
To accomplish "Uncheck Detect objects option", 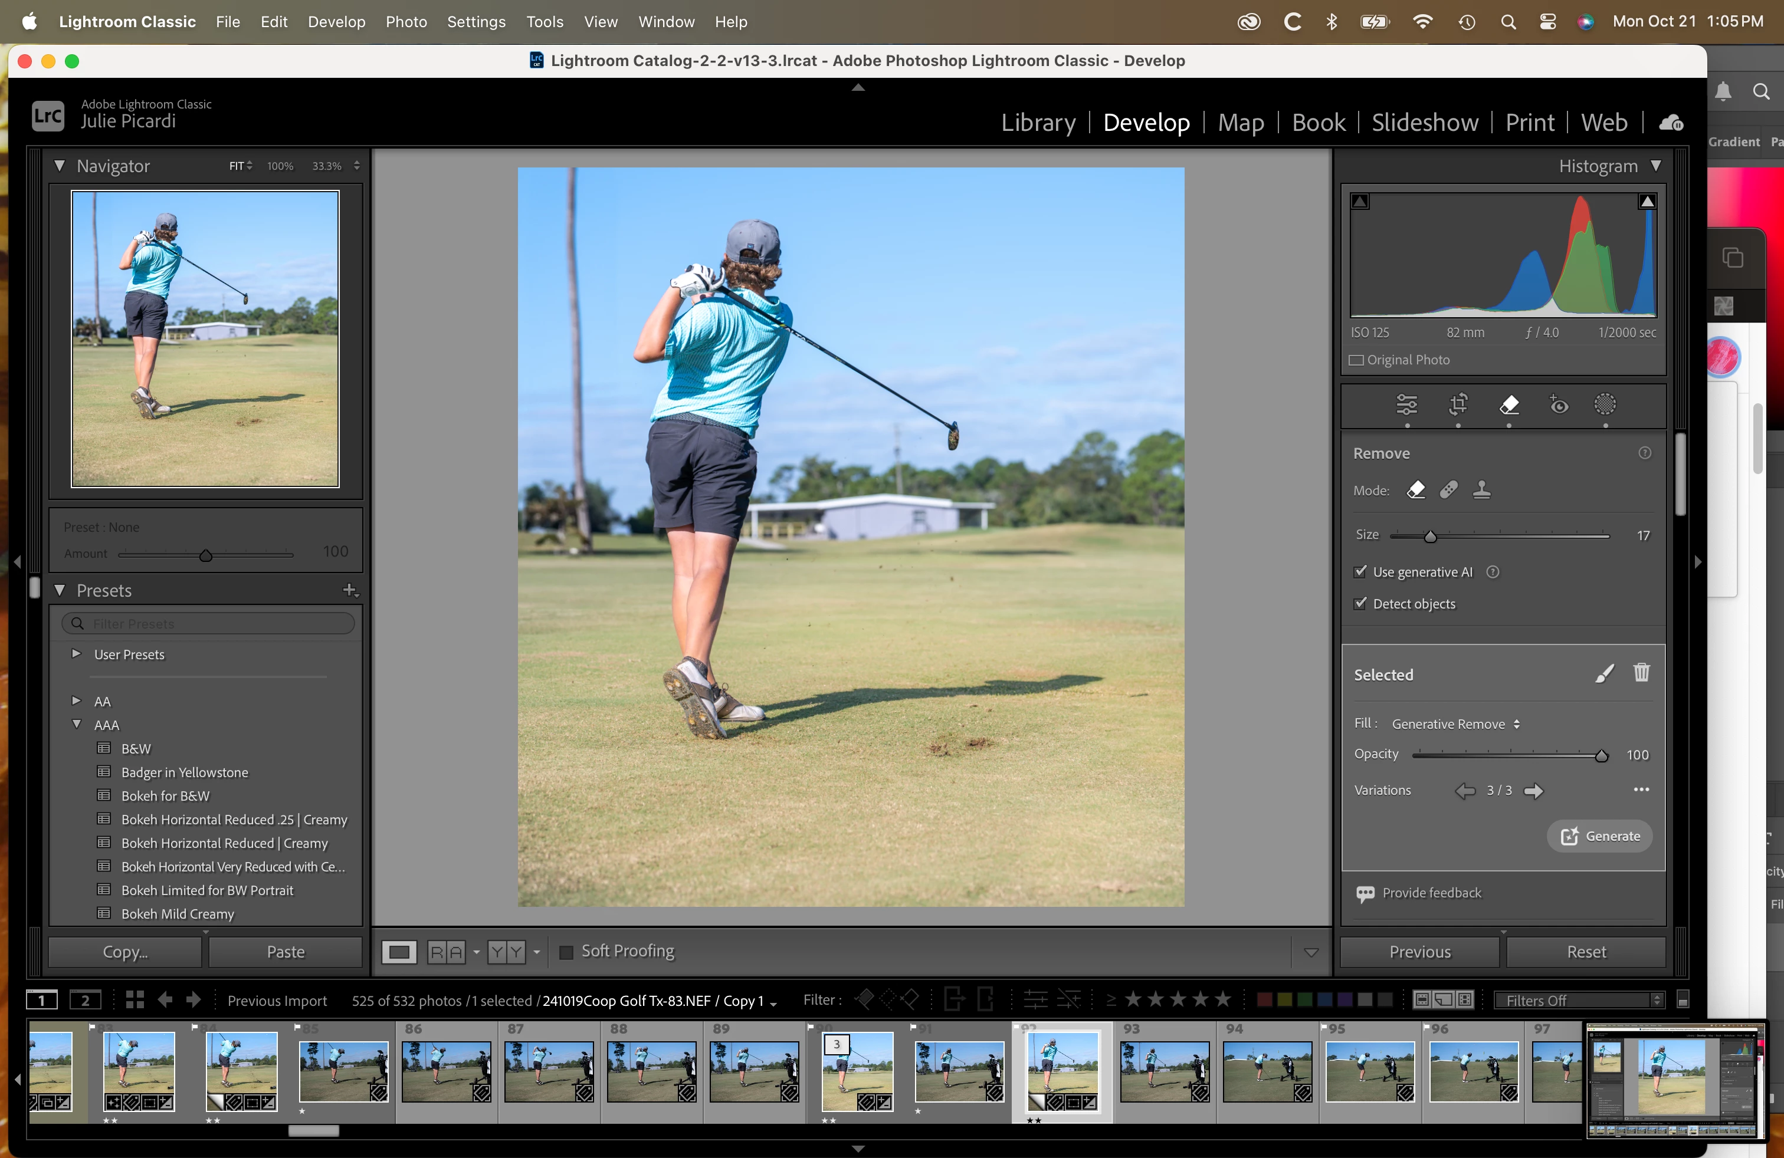I will coord(1360,603).
